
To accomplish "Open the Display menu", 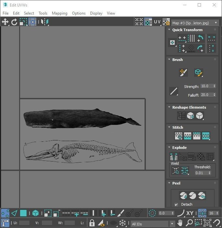I will 96,13.
